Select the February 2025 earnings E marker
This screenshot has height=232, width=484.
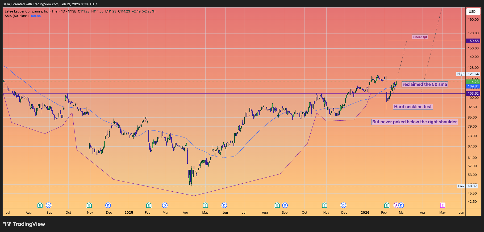point(149,205)
